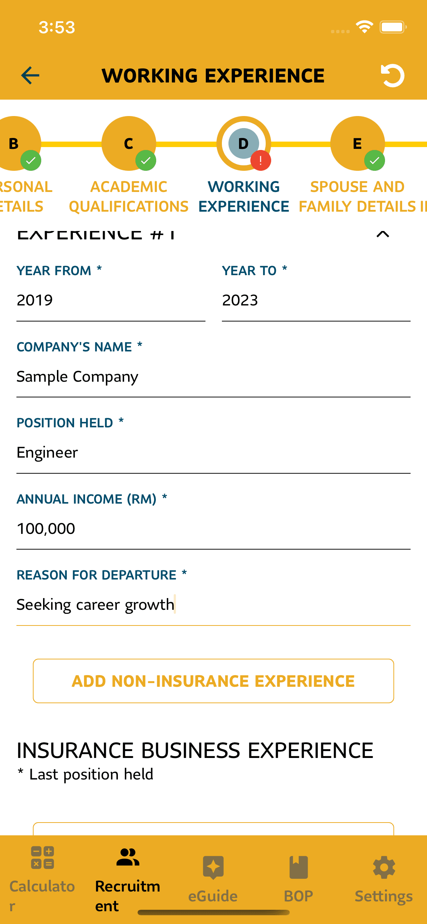The image size is (427, 924).
Task: Click the Reason for Departure text field
Action: pyautogui.click(x=213, y=605)
